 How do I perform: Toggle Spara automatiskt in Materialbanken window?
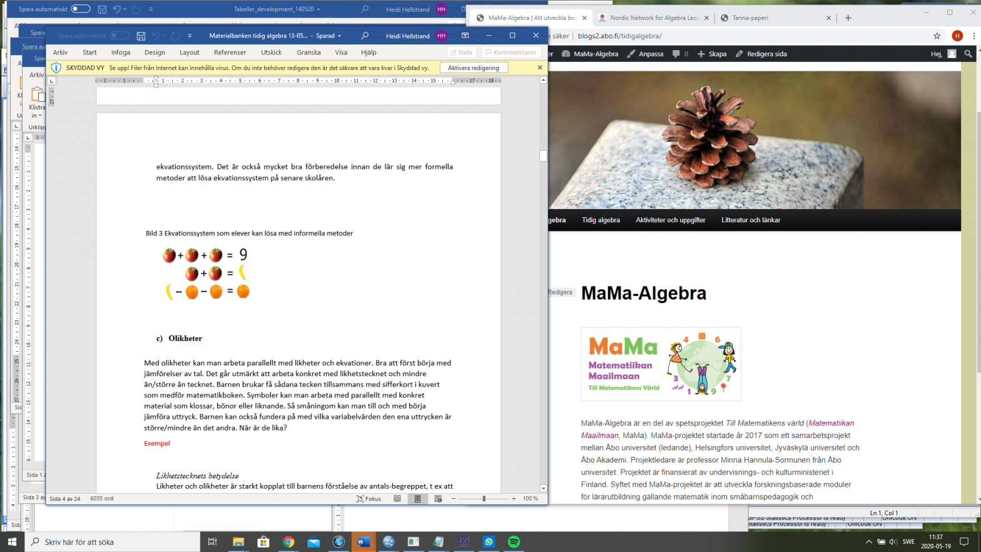tap(119, 36)
